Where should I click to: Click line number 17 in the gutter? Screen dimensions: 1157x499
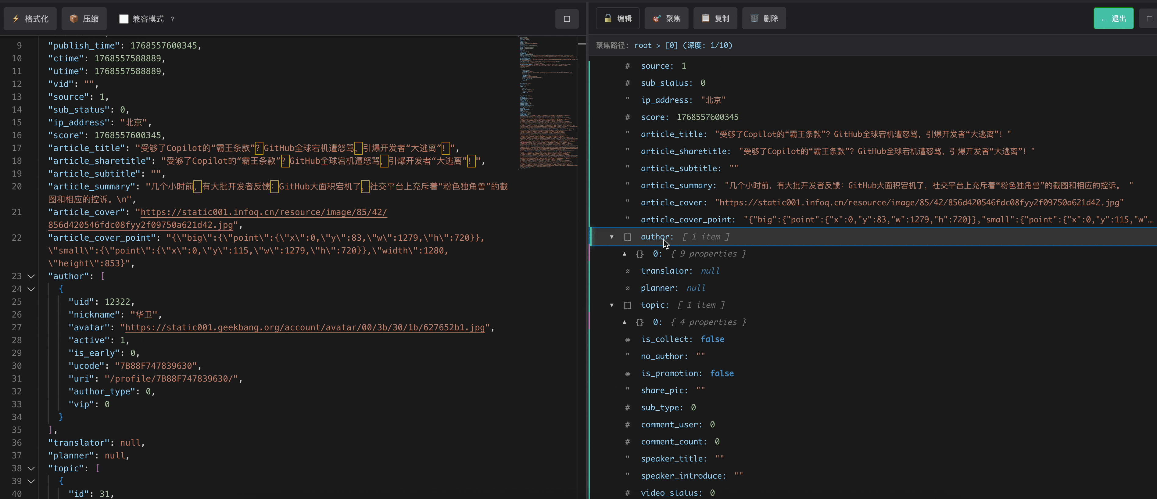point(16,148)
